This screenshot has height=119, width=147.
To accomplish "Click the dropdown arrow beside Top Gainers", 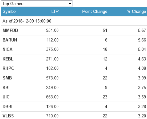I will tap(70, 4).
